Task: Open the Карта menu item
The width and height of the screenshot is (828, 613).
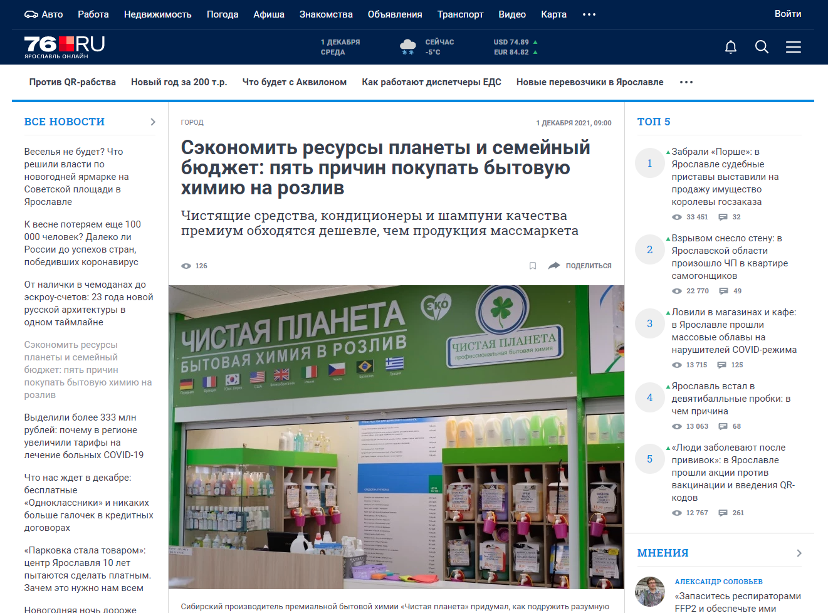Action: click(x=553, y=14)
